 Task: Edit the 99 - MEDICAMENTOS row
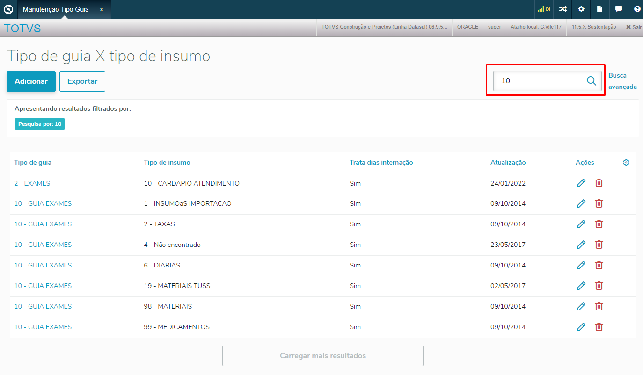click(581, 327)
